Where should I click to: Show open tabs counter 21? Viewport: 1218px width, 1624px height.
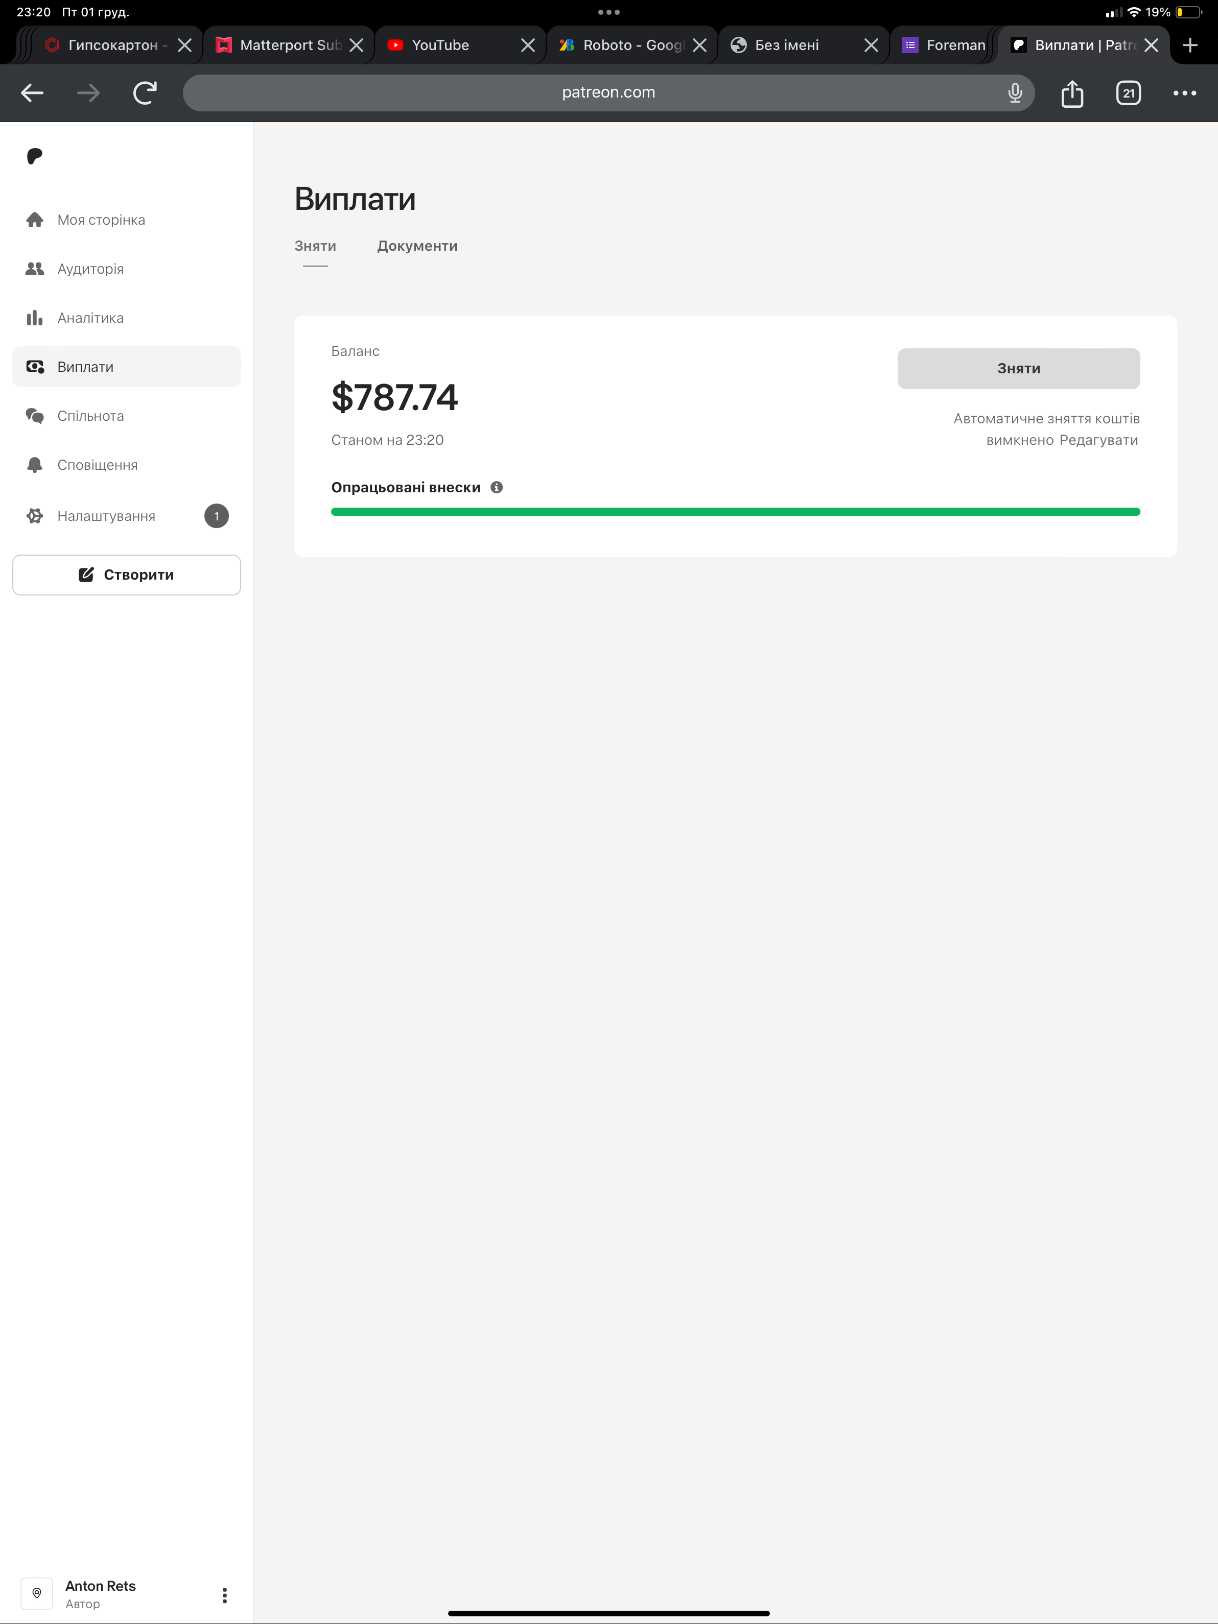(1129, 93)
